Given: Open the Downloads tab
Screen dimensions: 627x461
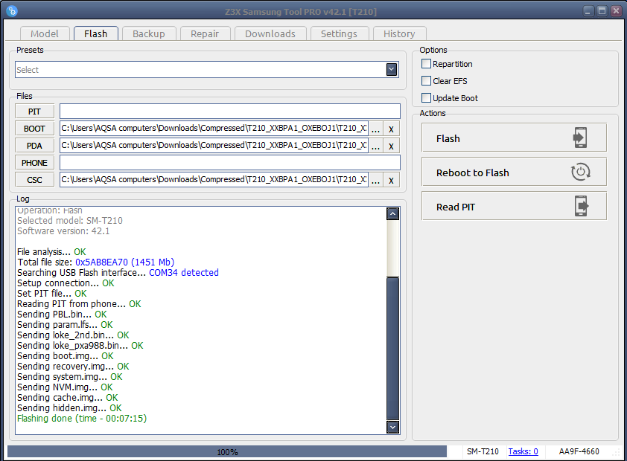Looking at the screenshot, I should [x=270, y=34].
